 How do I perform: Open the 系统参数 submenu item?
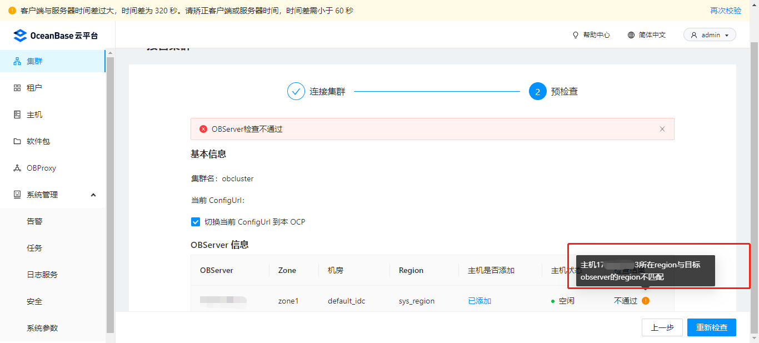pyautogui.click(x=53, y=328)
